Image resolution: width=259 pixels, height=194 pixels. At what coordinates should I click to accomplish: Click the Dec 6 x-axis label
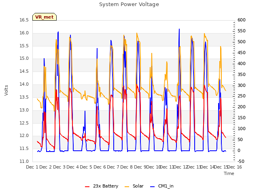100,167
